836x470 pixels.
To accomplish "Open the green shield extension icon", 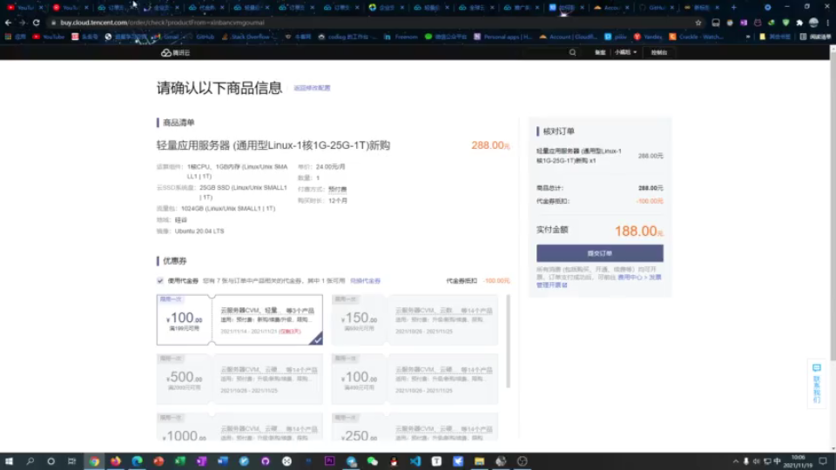I will pyautogui.click(x=785, y=23).
